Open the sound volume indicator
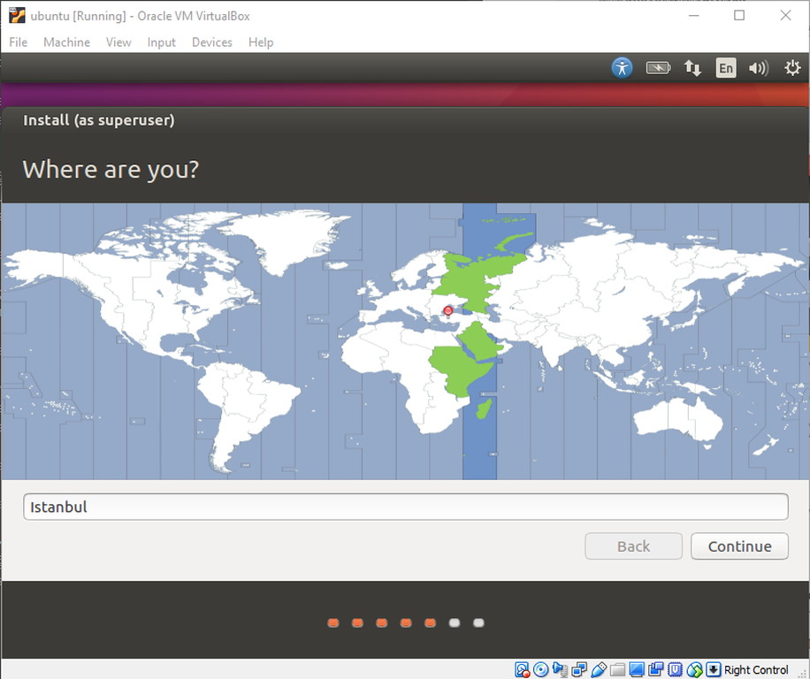Viewport: 810px width, 679px height. (x=758, y=68)
